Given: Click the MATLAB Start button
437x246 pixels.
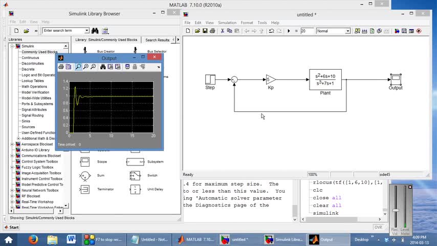Looking at the screenshot, I should point(11,227).
